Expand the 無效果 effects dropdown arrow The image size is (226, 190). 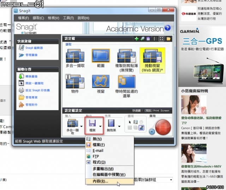[119, 126]
